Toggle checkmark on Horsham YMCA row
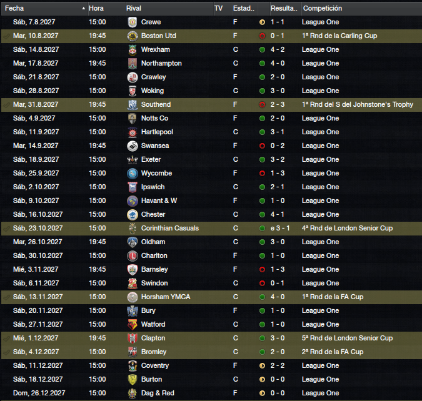422x401 pixels. (x=6, y=297)
